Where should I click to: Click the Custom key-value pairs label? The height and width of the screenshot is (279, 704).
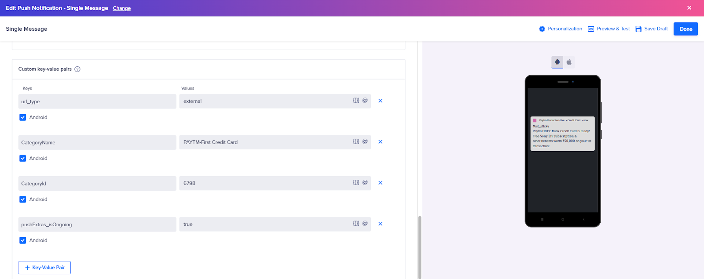point(45,69)
